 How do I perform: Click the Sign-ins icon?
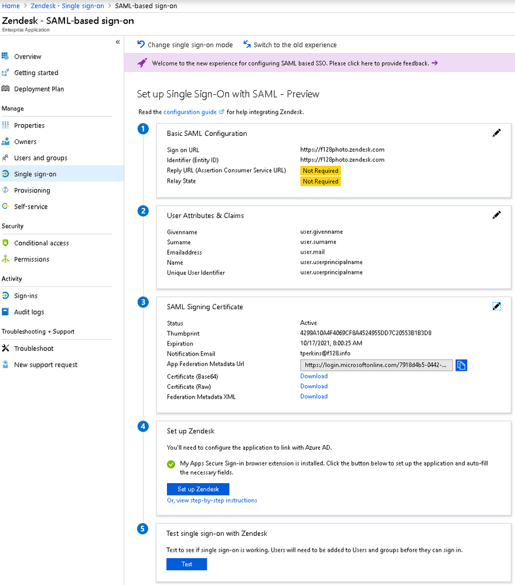[x=5, y=295]
